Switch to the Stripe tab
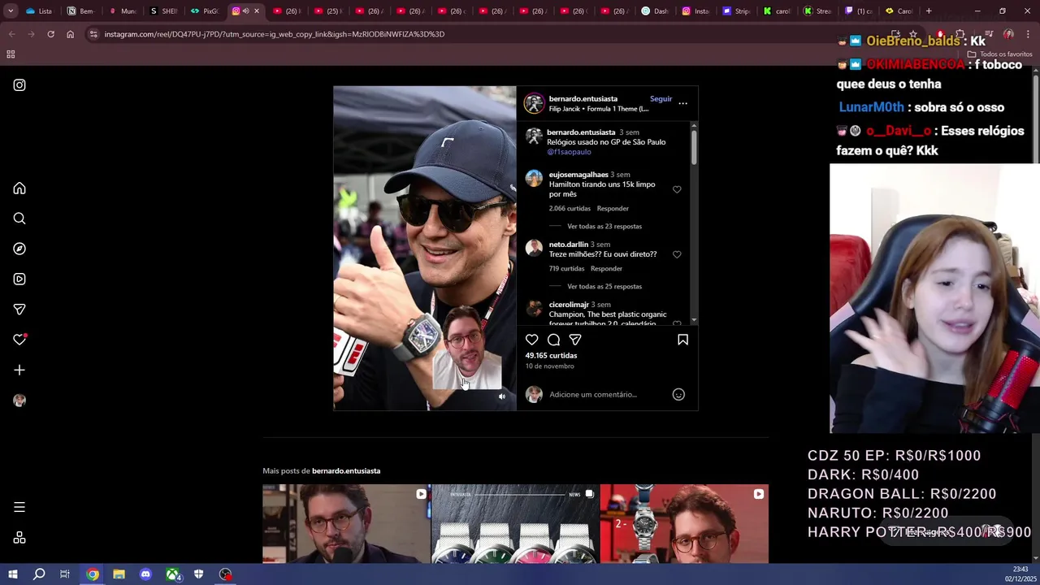This screenshot has height=585, width=1040. click(x=736, y=11)
